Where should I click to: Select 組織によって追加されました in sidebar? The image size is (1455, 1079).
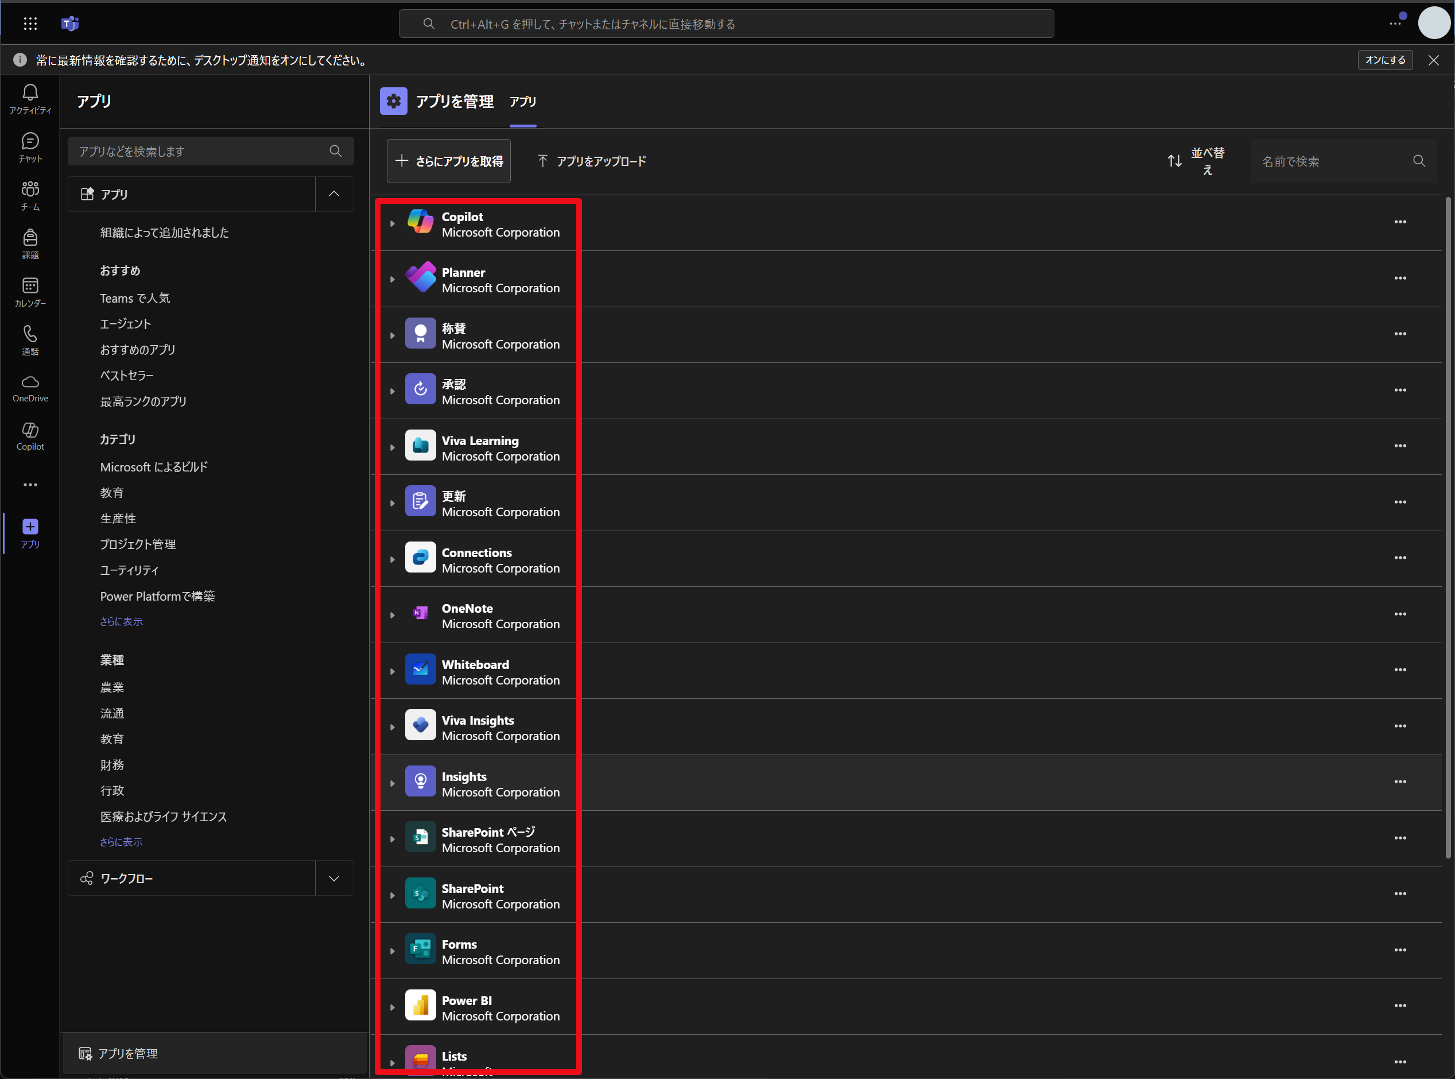tap(165, 233)
